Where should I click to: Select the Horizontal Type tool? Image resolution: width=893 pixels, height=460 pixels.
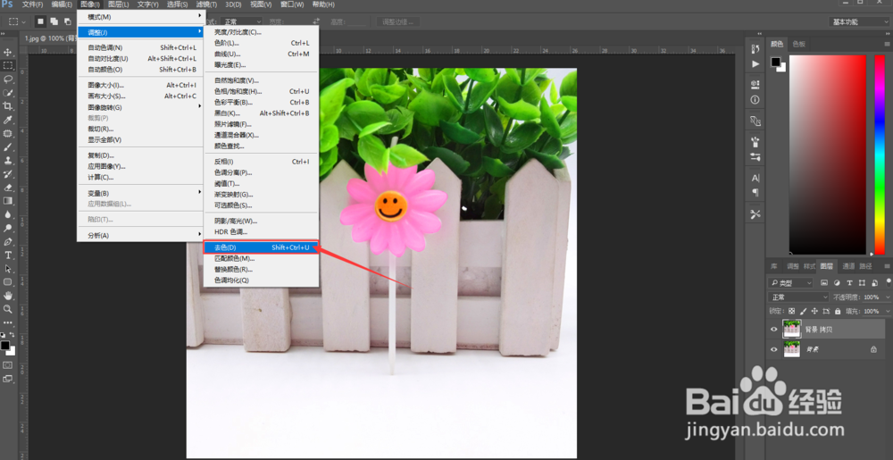8,255
